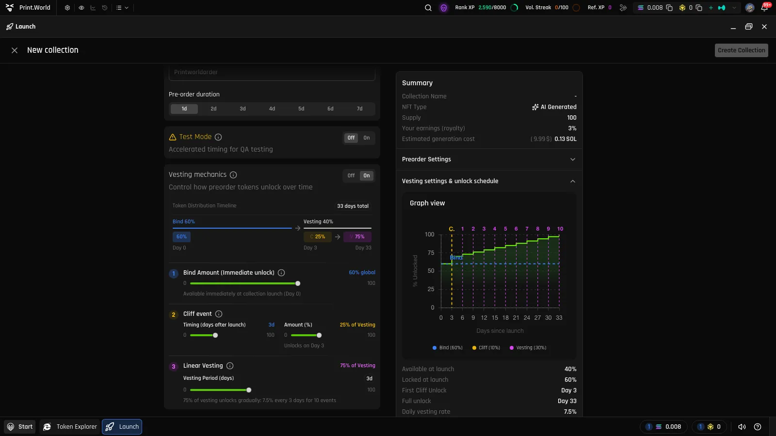The height and width of the screenshot is (436, 776).
Task: Click the Cliff event info icon
Action: [219, 314]
